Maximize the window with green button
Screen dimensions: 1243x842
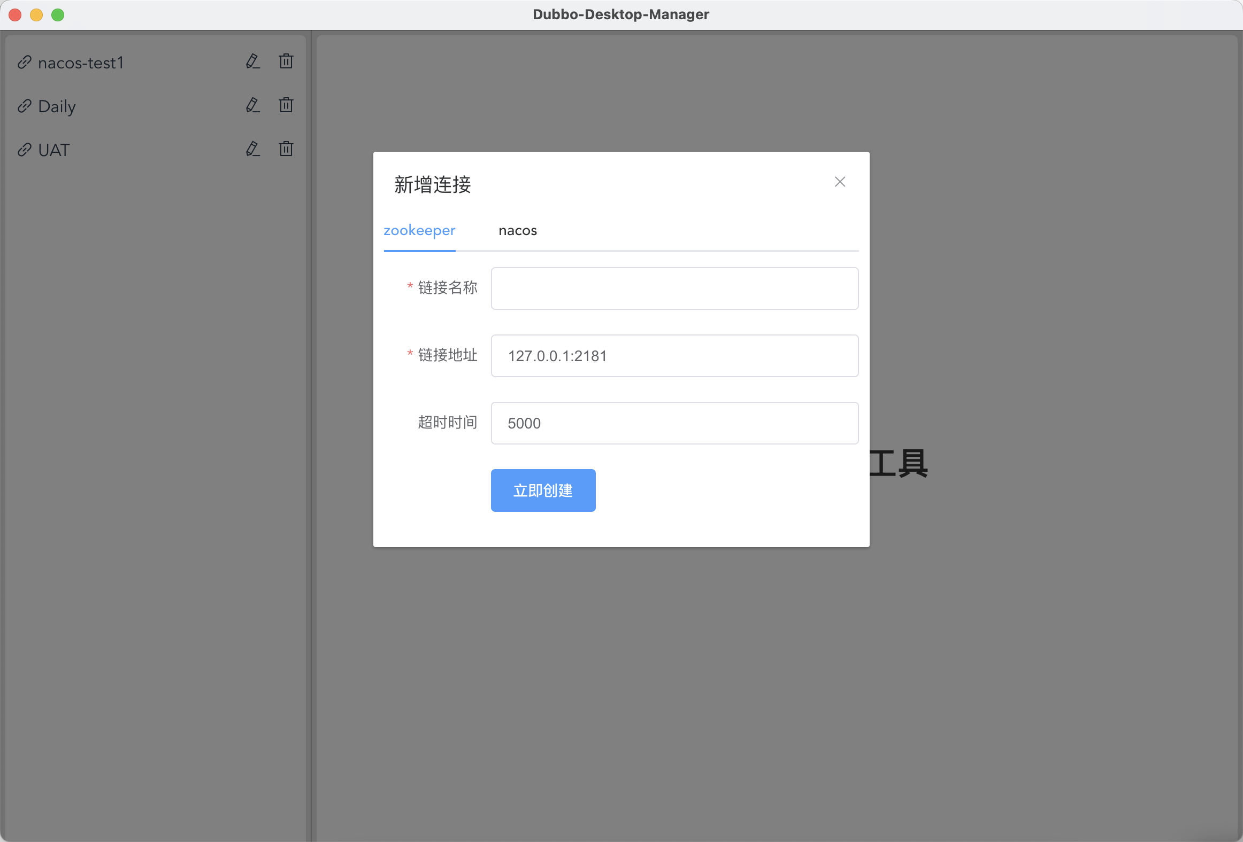point(58,15)
